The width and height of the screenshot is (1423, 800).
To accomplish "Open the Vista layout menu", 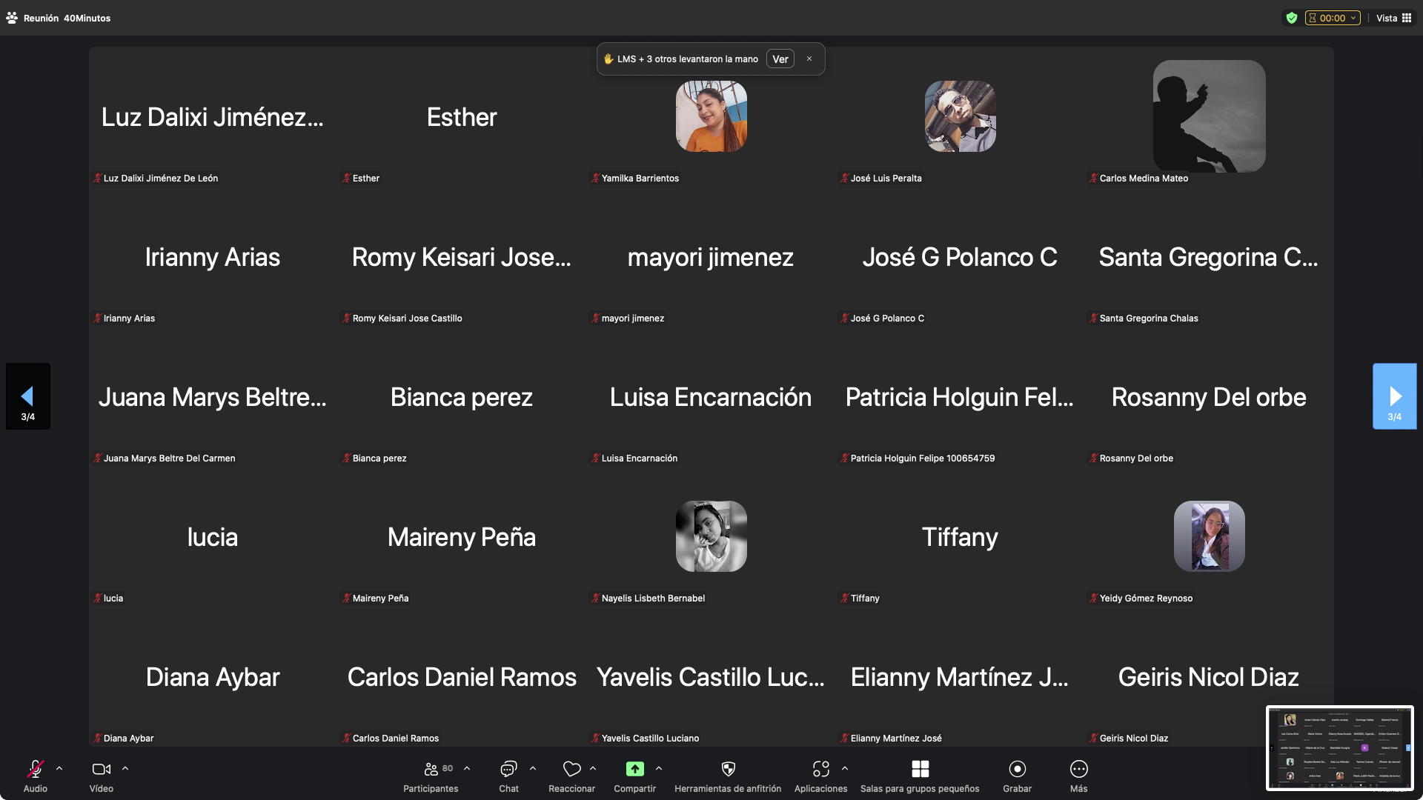I will point(1394,18).
